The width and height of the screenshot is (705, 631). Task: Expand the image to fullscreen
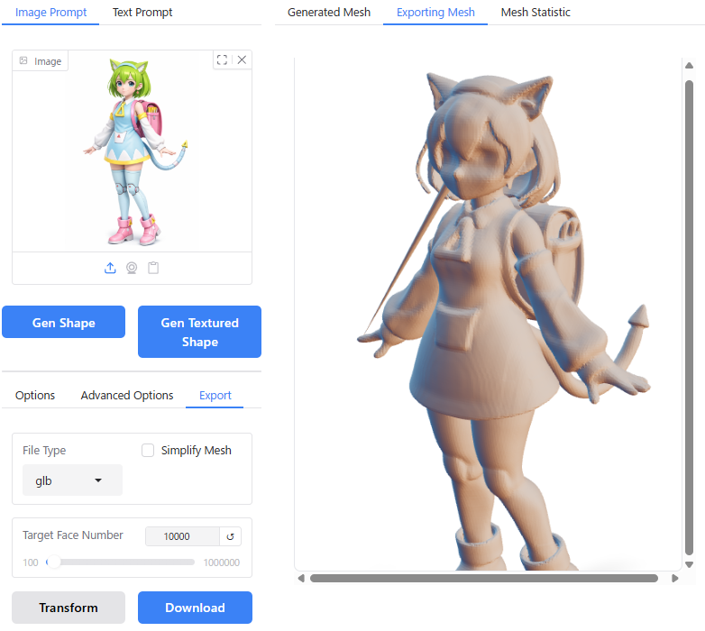(223, 59)
